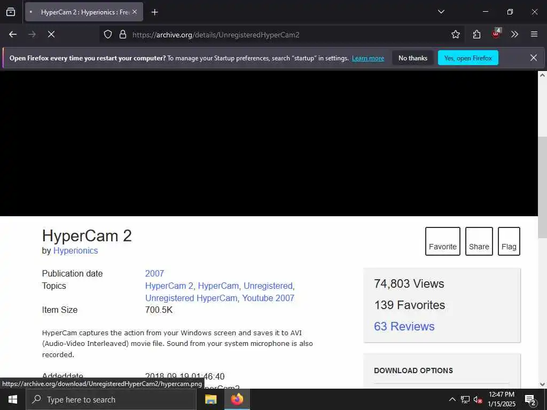Click the taskbar search box

coord(111,399)
